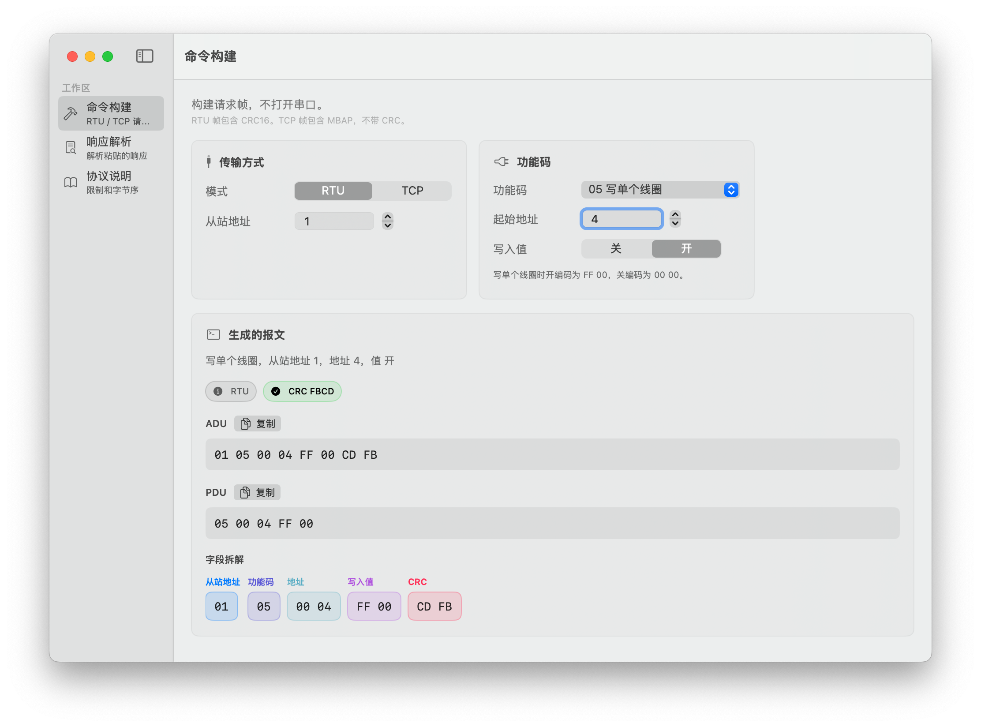Focus the 从站地址 input field
Image resolution: width=981 pixels, height=727 pixels.
tap(334, 221)
